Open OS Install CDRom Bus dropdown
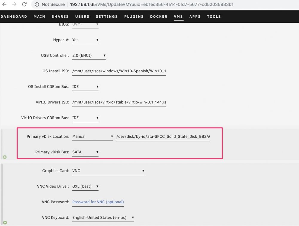The image size is (299, 226). (85, 87)
